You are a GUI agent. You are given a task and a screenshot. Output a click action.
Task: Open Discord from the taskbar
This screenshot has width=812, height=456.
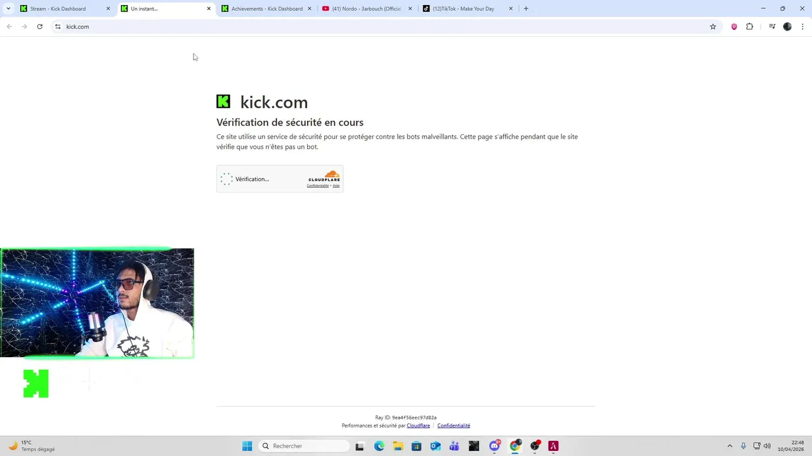[495, 446]
